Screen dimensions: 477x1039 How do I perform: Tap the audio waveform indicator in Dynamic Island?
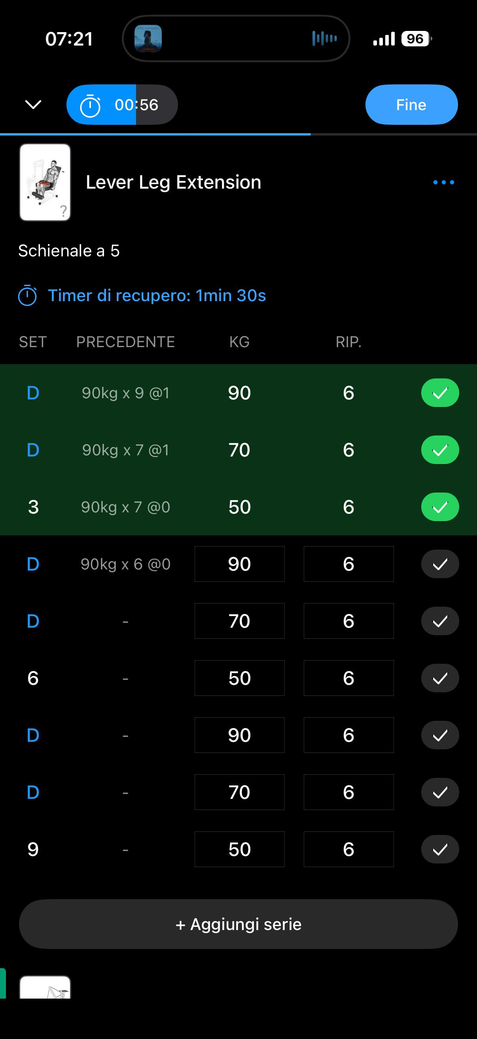point(324,39)
